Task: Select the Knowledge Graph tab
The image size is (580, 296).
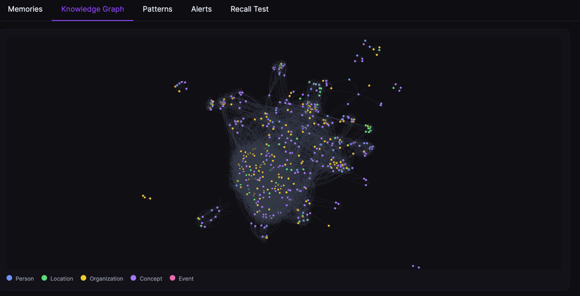Action: click(x=93, y=9)
